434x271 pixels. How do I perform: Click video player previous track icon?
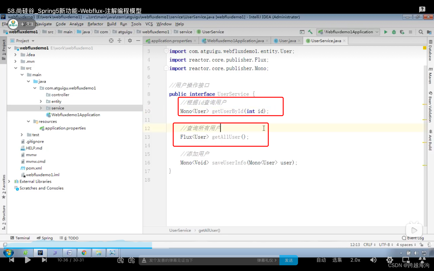11,260
